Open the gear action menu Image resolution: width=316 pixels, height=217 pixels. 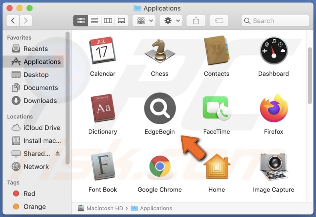[171, 20]
